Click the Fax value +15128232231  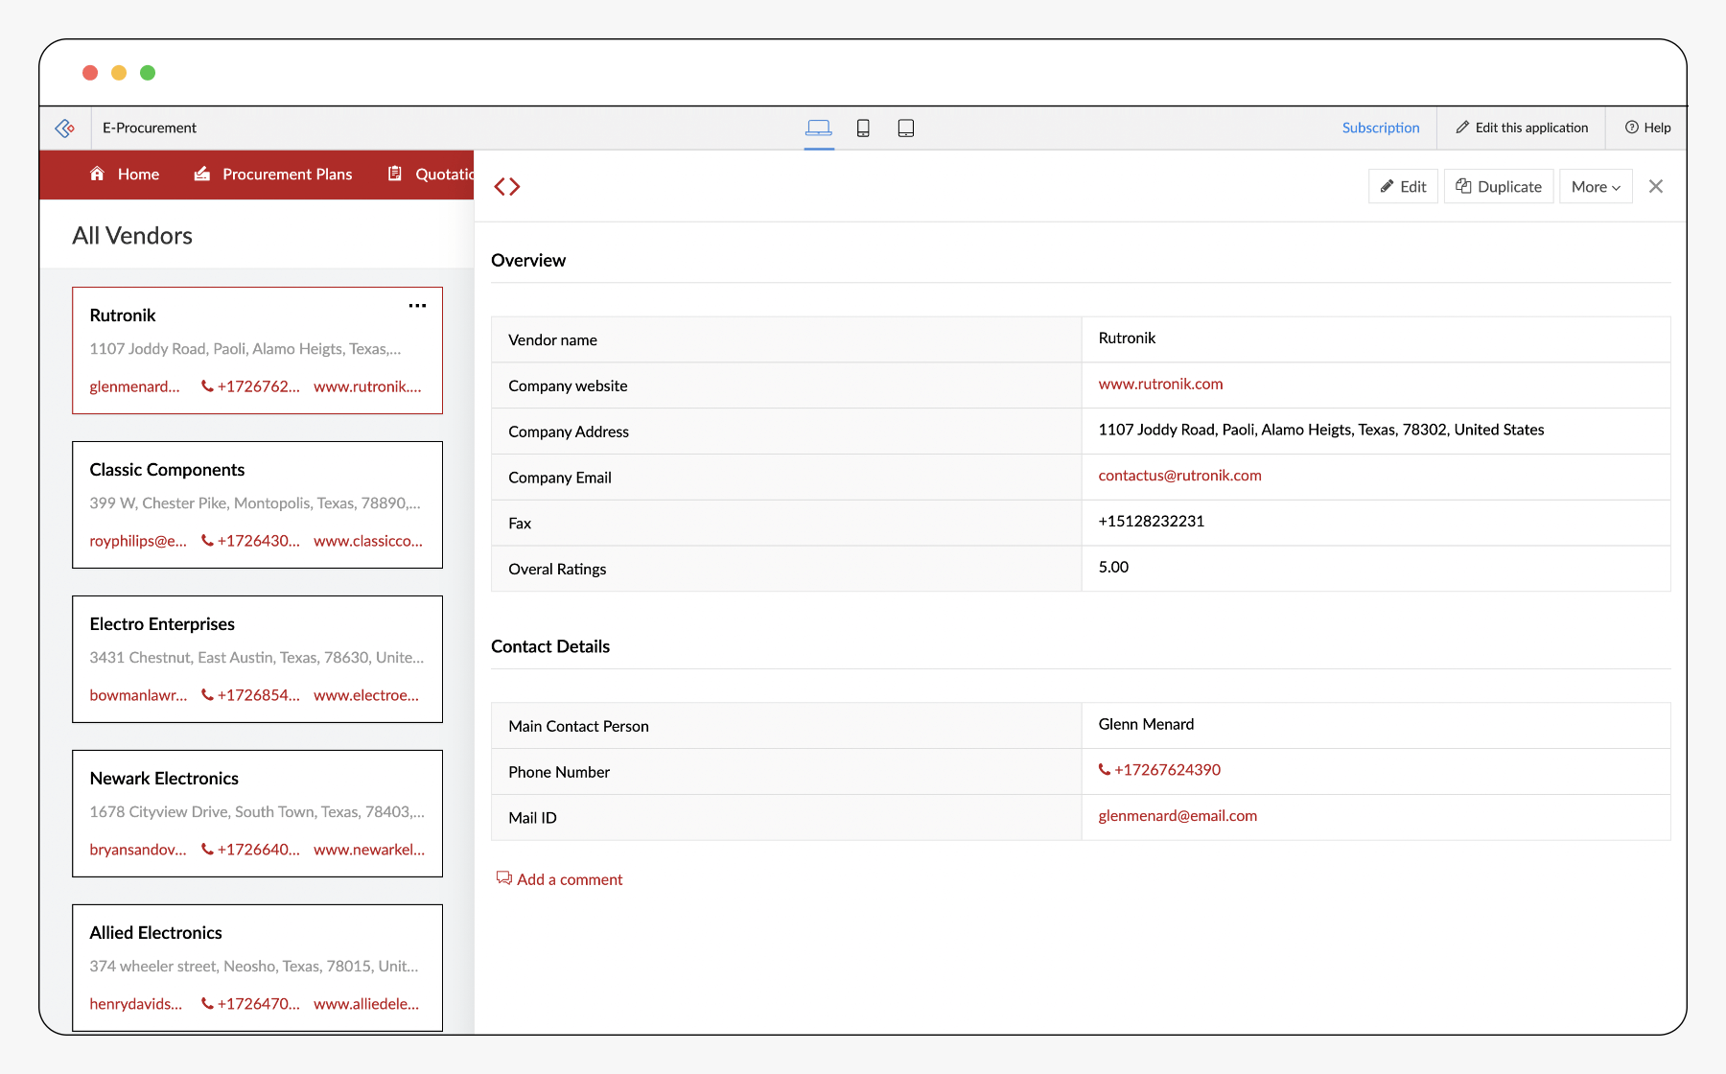1151,522
